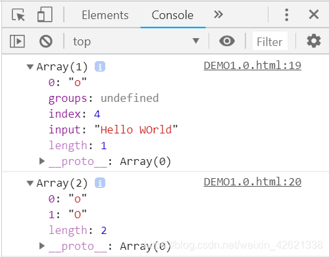Show the console sidebar
The image size is (329, 257).
point(17,41)
